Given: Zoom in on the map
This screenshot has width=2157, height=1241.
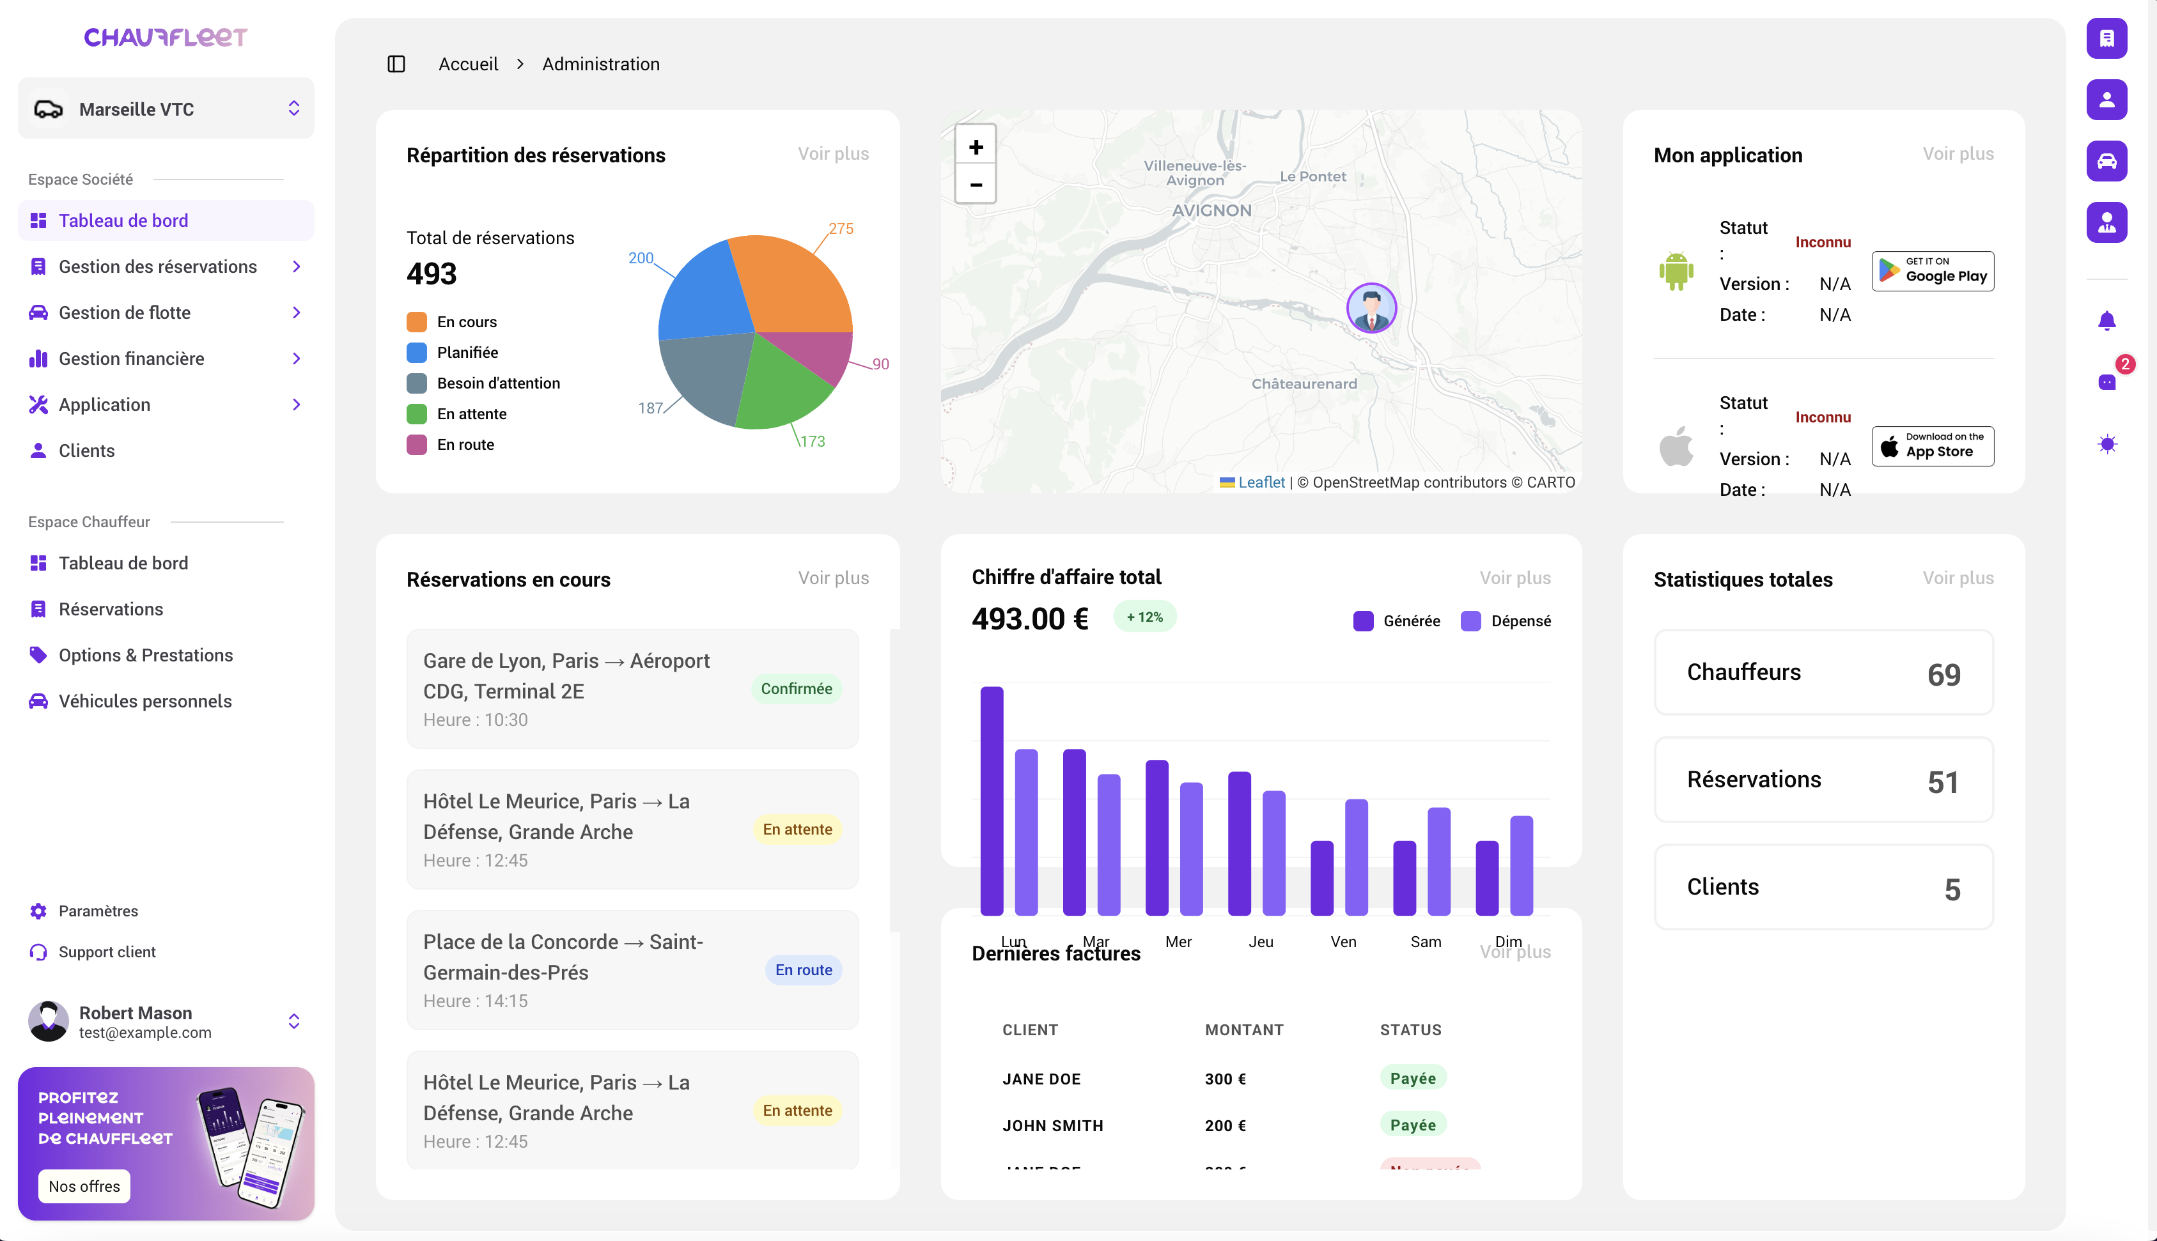Looking at the screenshot, I should coord(976,146).
